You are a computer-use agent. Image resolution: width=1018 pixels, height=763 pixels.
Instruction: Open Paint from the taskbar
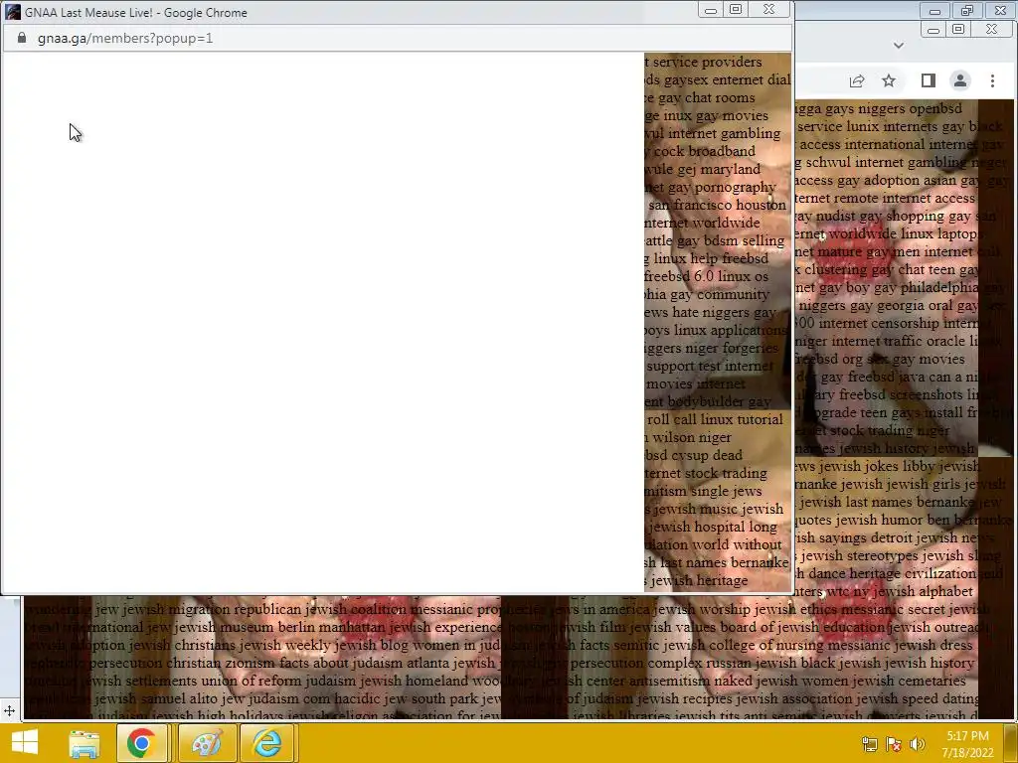207,743
